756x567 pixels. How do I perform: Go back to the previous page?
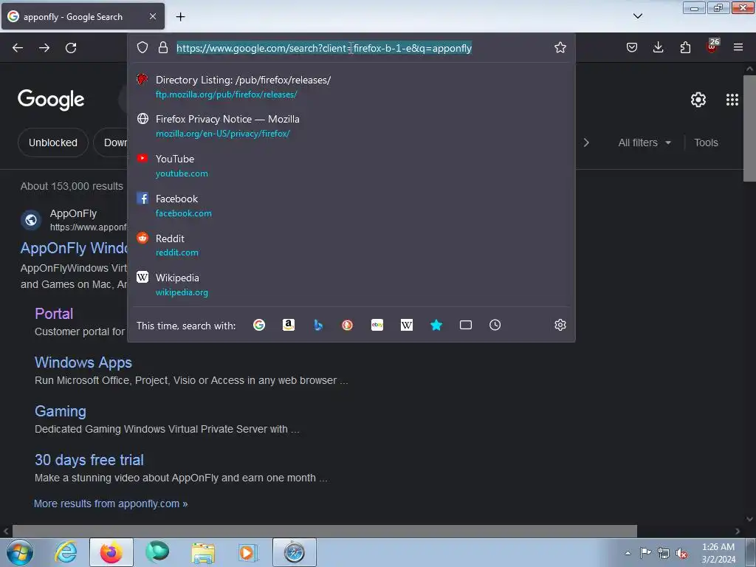[18, 48]
